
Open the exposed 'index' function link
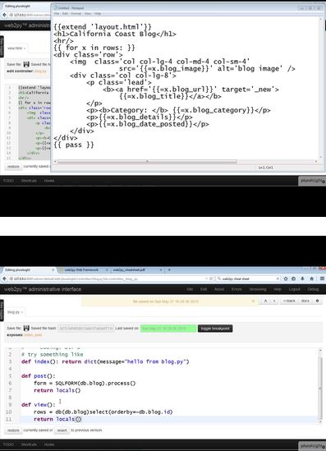[x=29, y=335]
